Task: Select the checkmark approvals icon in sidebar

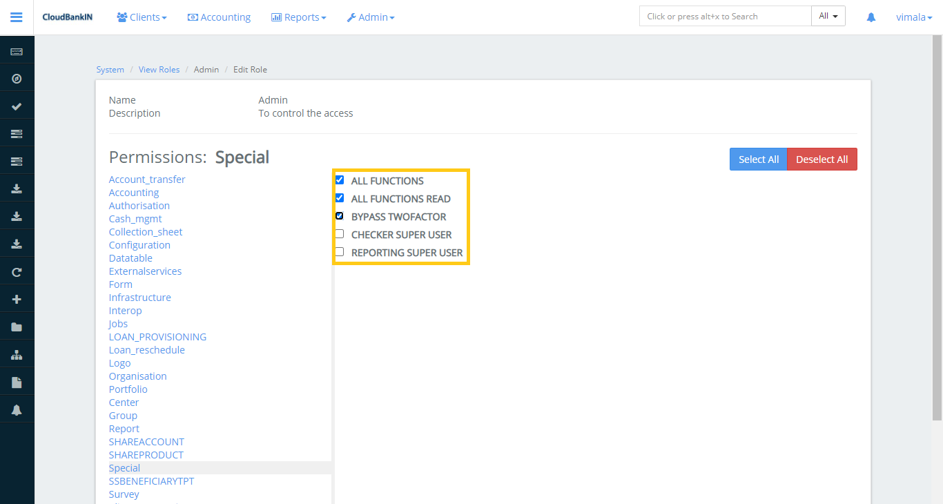Action: (17, 106)
